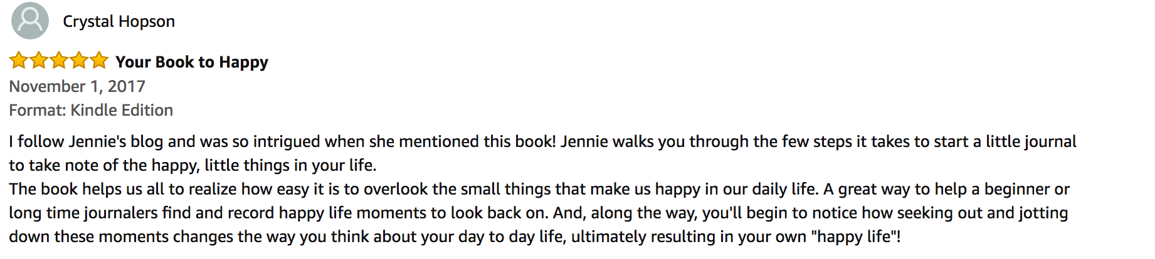
Task: Select the third star in the rating
Action: [59, 61]
